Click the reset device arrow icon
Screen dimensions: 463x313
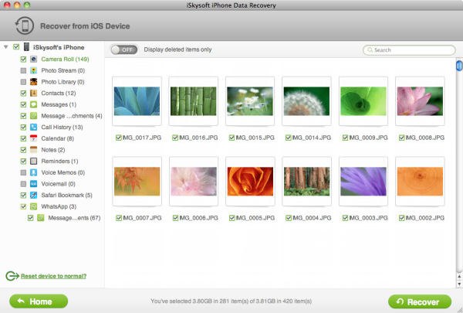click(x=12, y=276)
